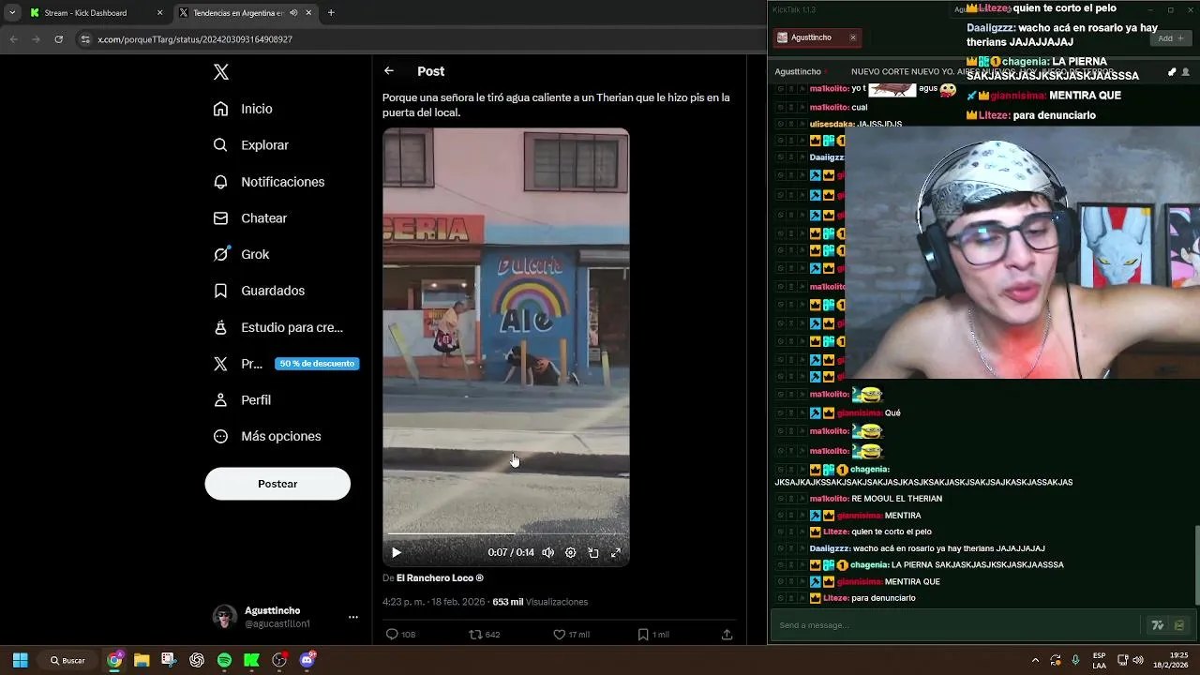Click Add chatroom button in KickTalk
The width and height of the screenshot is (1200, 675).
[1170, 38]
